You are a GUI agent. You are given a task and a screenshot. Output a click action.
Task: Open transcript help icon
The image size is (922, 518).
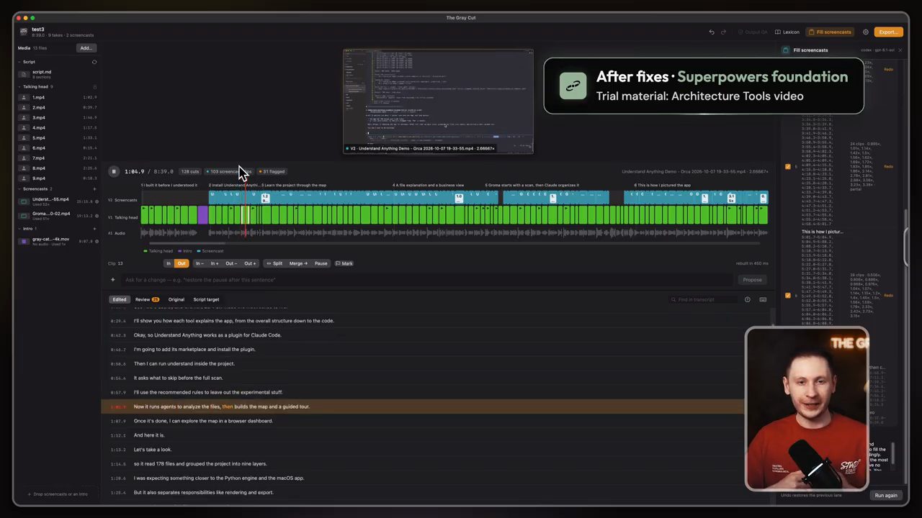[748, 299]
